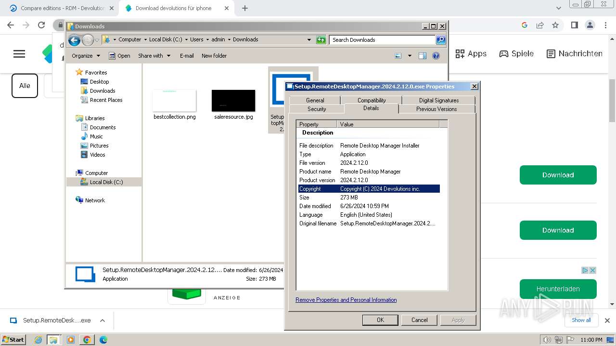Switch to Previous Versions tab

pyautogui.click(x=436, y=109)
